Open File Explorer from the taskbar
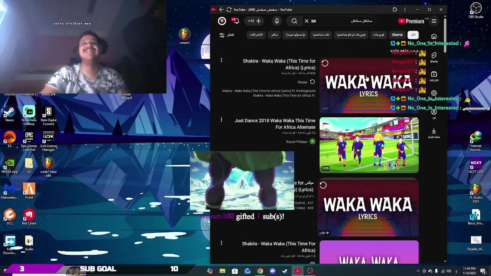This screenshot has height=276, width=491. point(222,271)
